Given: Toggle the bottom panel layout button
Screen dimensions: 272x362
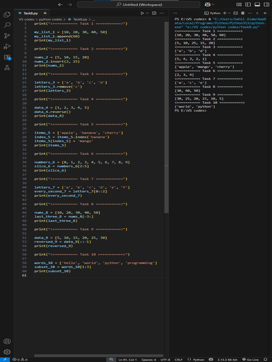Looking at the screenshot, I should 257,5.
